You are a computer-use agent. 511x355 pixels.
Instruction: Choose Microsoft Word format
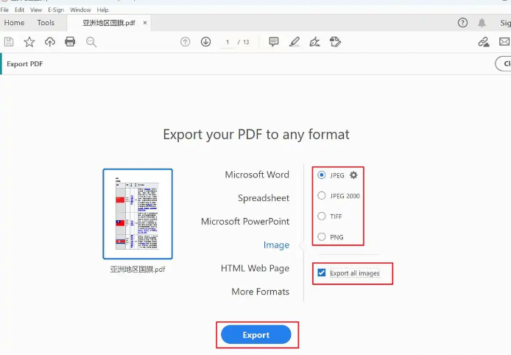257,175
